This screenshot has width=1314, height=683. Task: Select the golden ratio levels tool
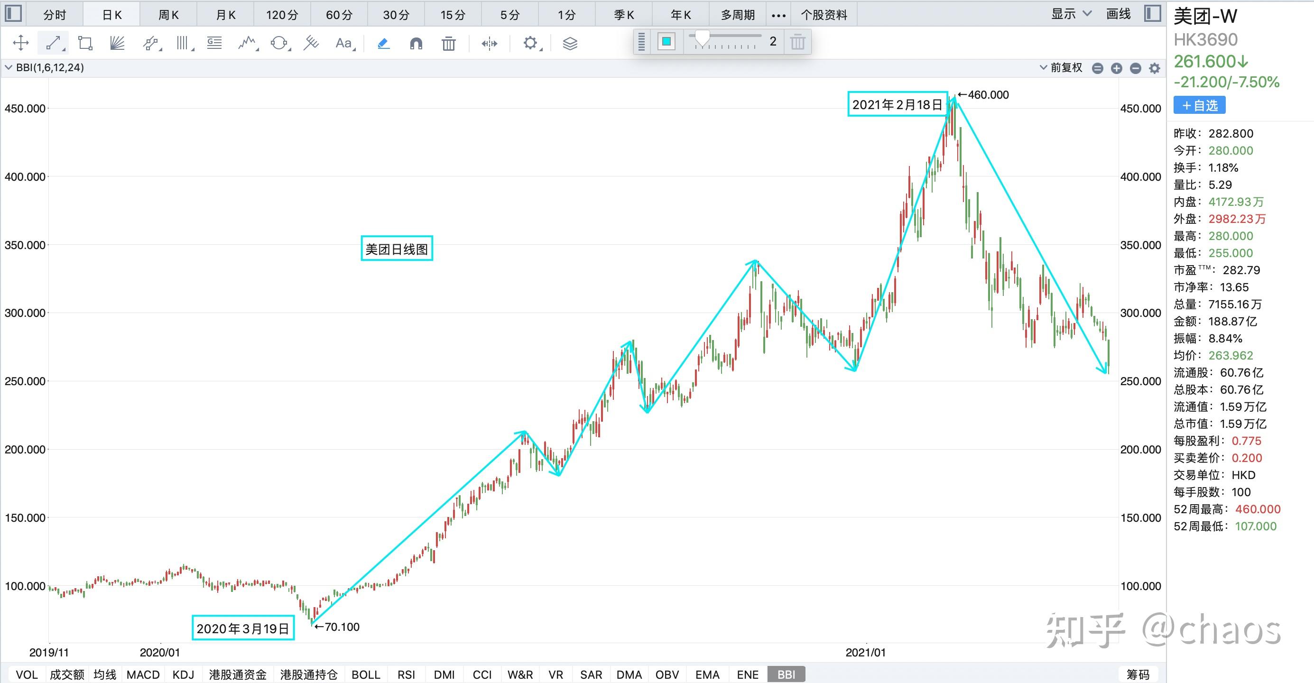(x=215, y=43)
